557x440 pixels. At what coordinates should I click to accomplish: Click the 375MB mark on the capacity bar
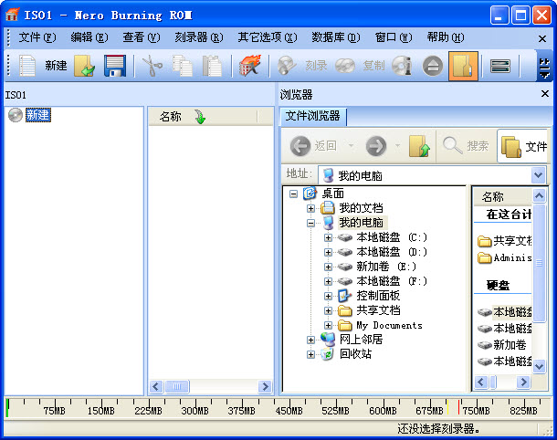[x=242, y=411]
